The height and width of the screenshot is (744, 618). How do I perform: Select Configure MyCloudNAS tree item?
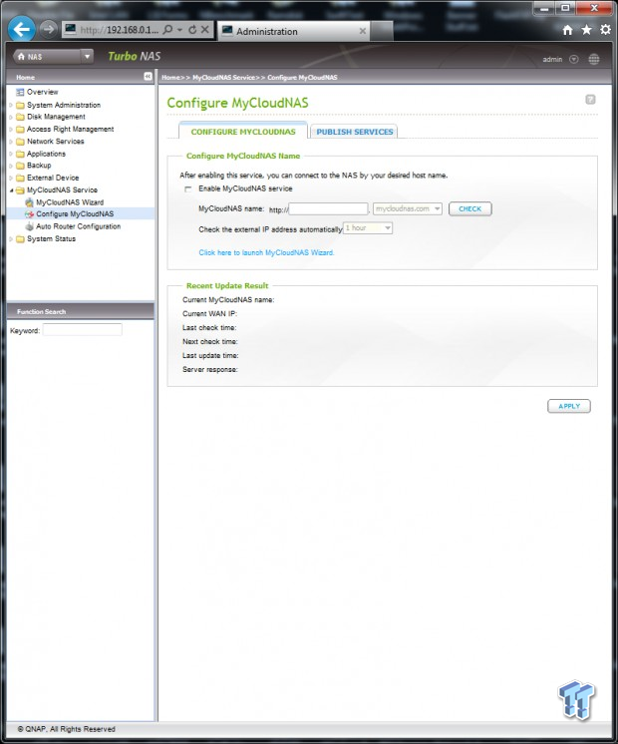point(75,214)
